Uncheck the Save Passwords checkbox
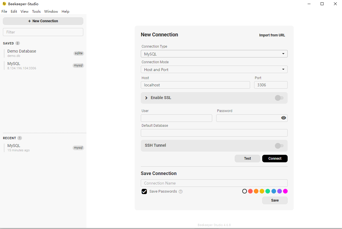This screenshot has width=342, height=229. (x=144, y=191)
